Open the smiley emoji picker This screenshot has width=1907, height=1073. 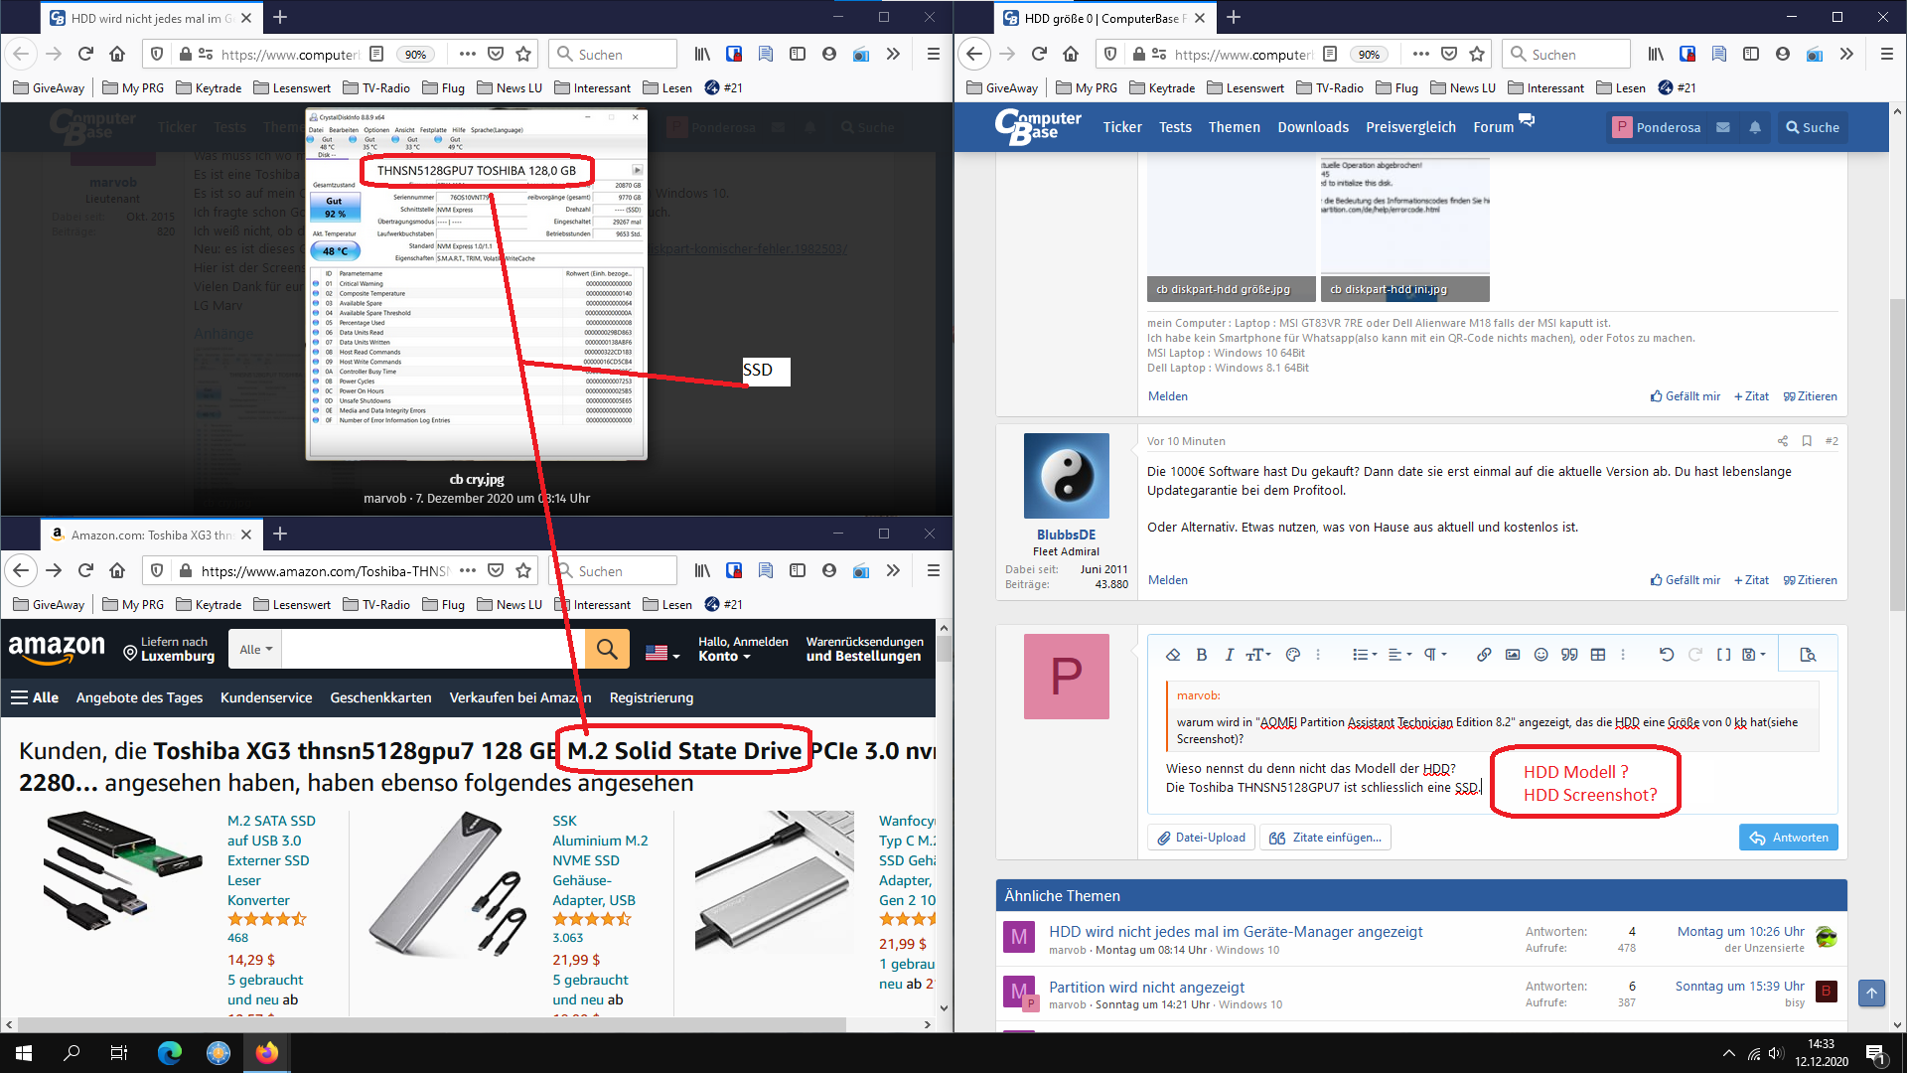pyautogui.click(x=1540, y=655)
